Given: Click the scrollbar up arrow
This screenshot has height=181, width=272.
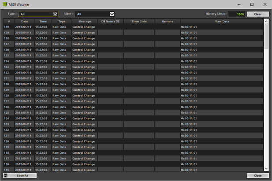Looking at the screenshot, I should point(266,21).
